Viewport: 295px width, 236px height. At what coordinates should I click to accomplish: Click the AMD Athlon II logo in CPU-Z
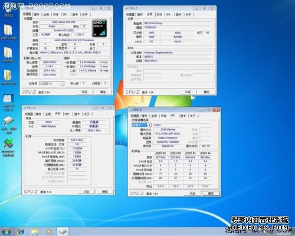point(100,28)
